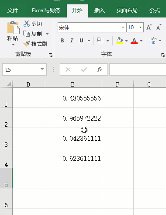The image size is (166, 215).
Task: Select the Home (开始) tab
Action: tap(77, 10)
